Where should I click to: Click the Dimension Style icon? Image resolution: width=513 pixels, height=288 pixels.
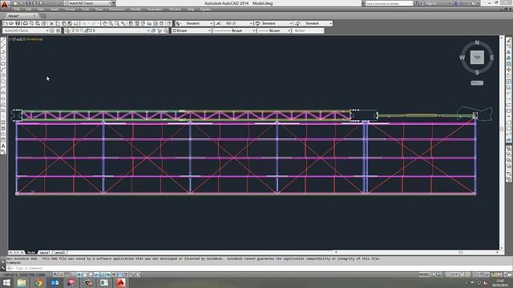(x=218, y=23)
